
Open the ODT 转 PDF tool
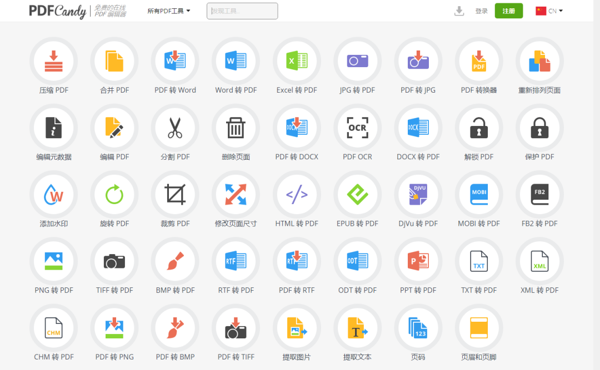pyautogui.click(x=357, y=261)
